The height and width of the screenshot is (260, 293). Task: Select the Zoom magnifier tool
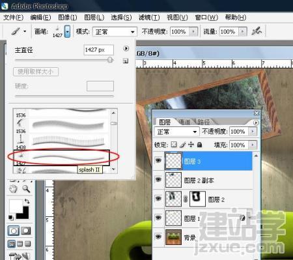26,189
